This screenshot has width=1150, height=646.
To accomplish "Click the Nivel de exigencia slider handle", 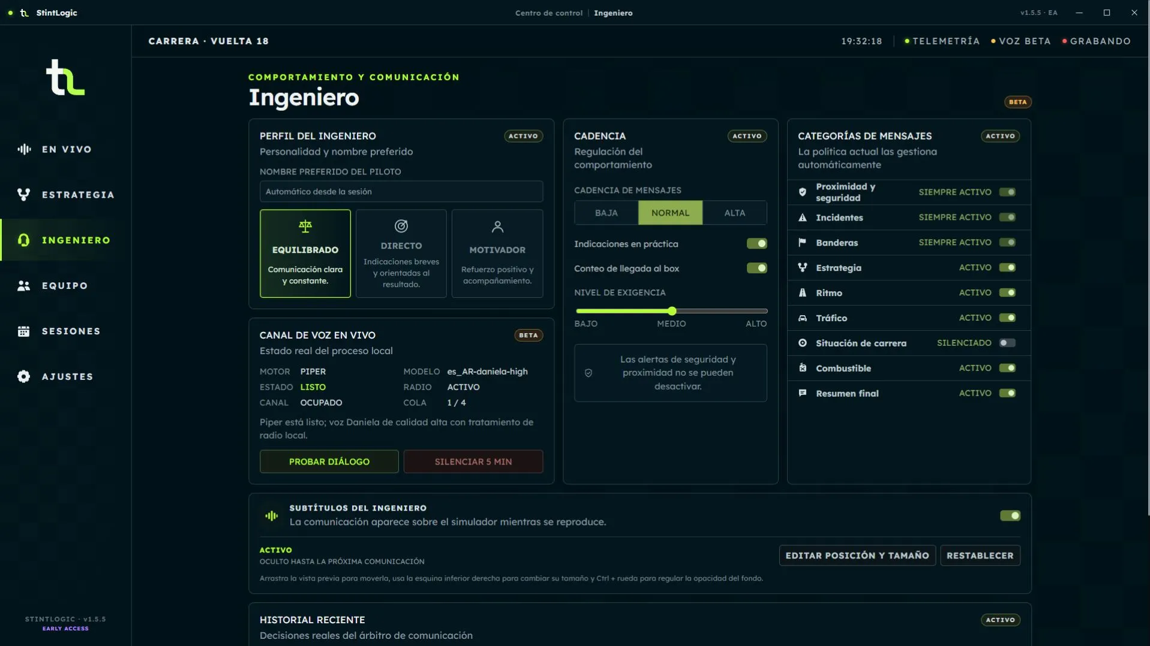I will click(x=672, y=311).
